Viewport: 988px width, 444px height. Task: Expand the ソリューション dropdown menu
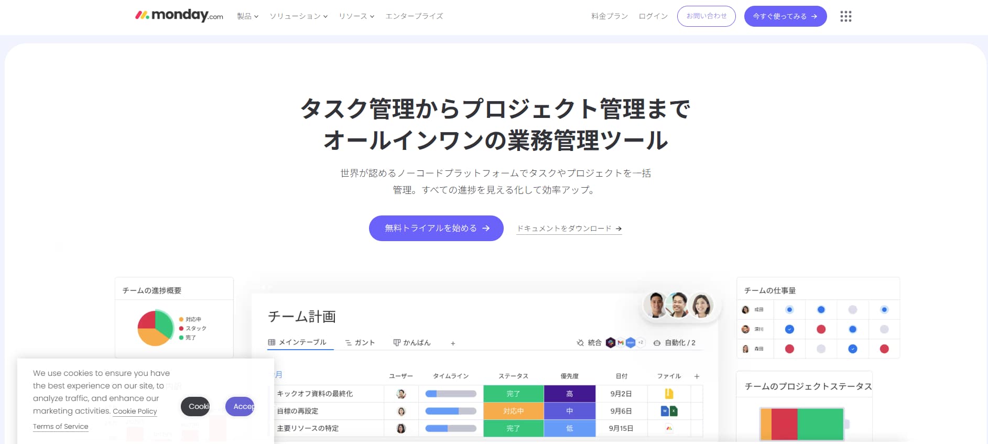[x=298, y=16]
